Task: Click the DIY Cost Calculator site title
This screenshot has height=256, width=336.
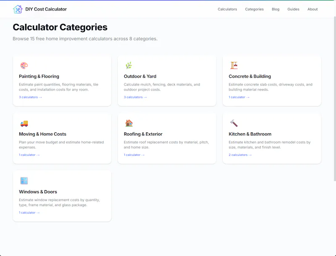Action: 46,9
